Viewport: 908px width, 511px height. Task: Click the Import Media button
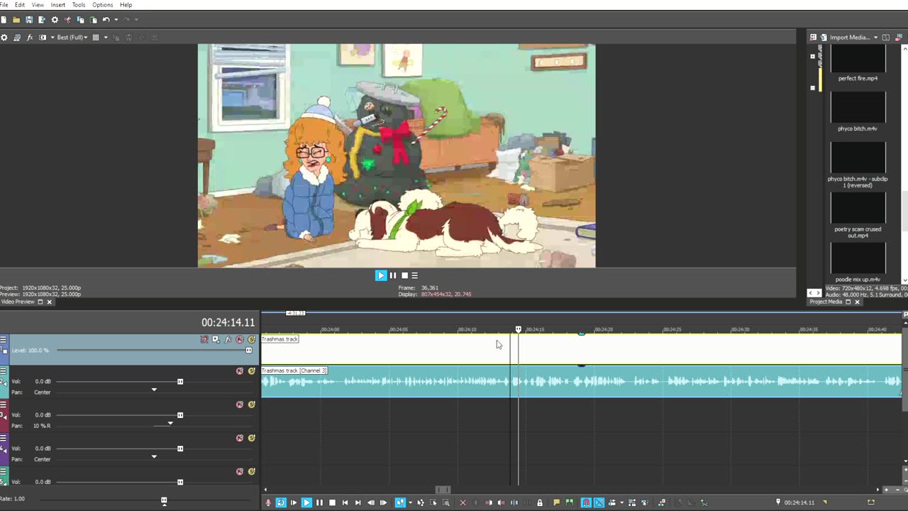point(844,38)
